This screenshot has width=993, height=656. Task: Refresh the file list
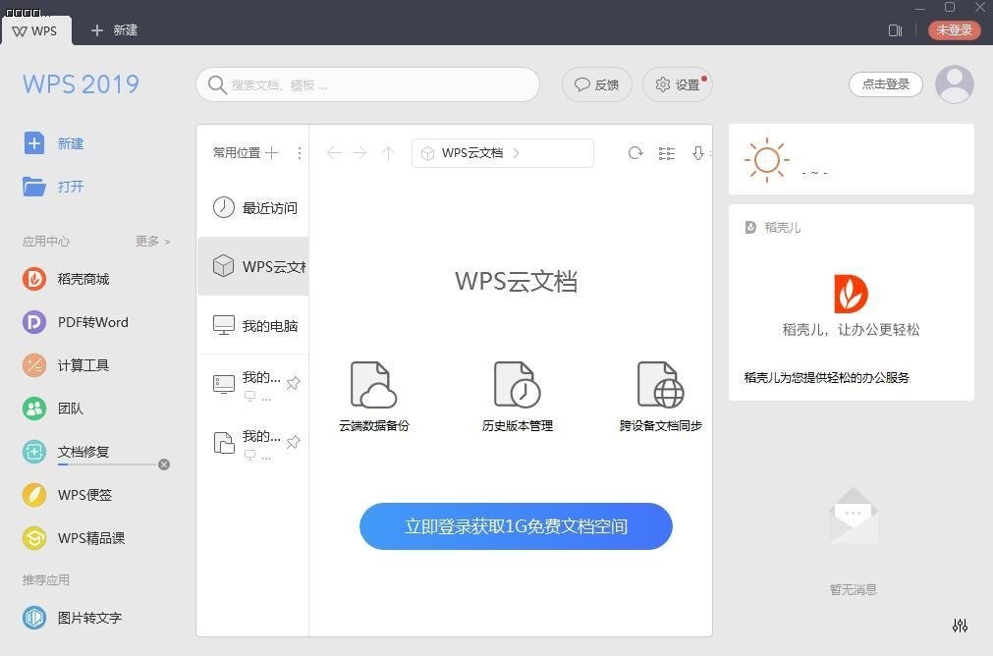click(635, 152)
